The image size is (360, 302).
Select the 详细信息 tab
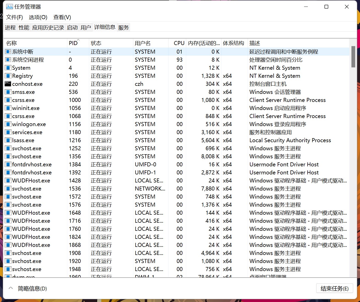[105, 27]
